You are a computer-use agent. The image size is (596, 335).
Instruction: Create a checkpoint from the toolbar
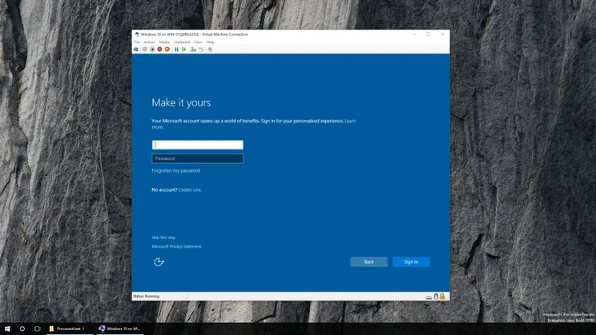tap(194, 50)
